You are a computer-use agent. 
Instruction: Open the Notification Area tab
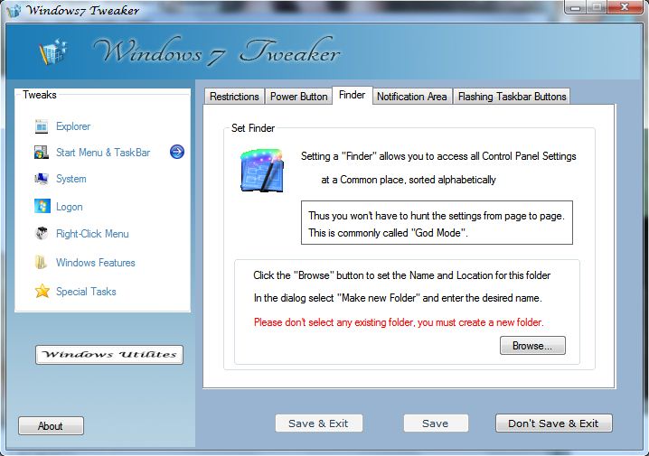pos(412,97)
